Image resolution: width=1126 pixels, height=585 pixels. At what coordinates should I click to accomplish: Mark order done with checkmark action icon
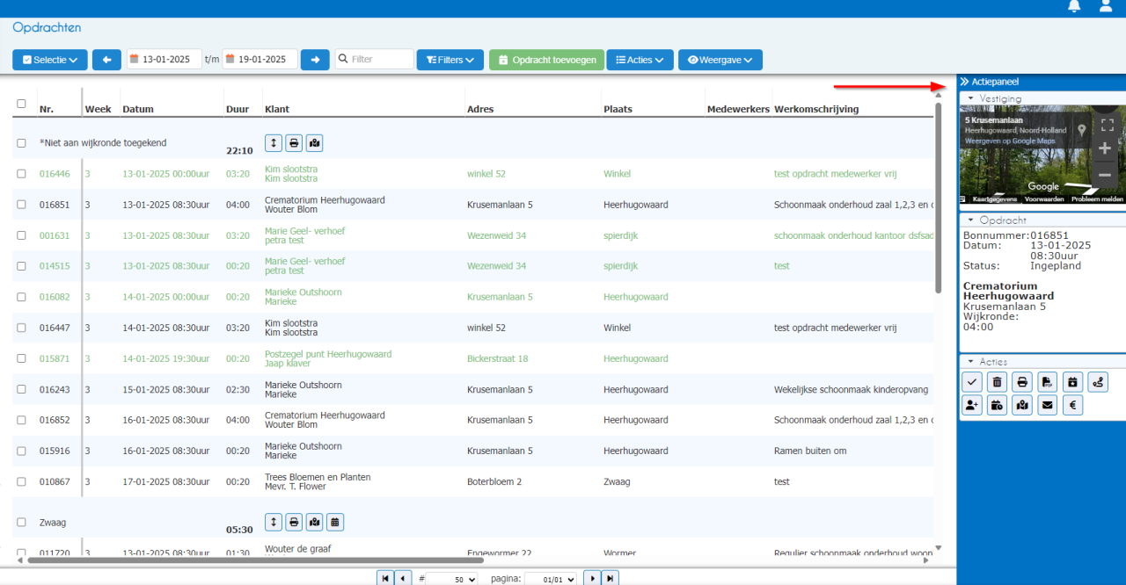coord(972,382)
